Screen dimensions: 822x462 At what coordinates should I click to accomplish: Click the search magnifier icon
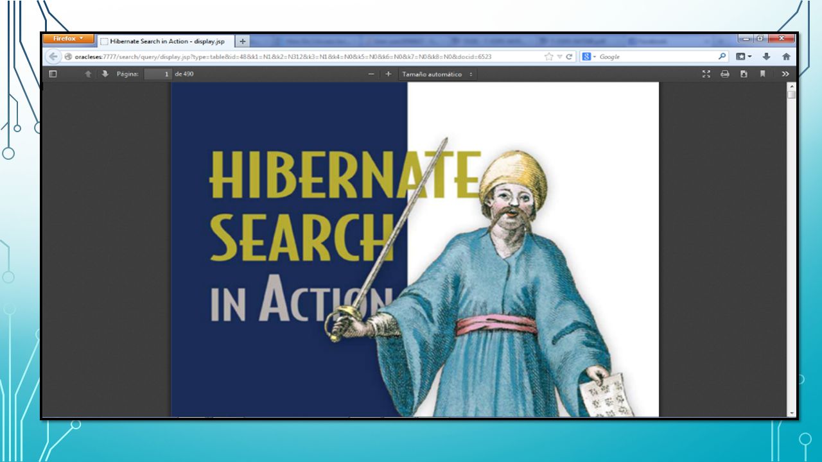(722, 56)
